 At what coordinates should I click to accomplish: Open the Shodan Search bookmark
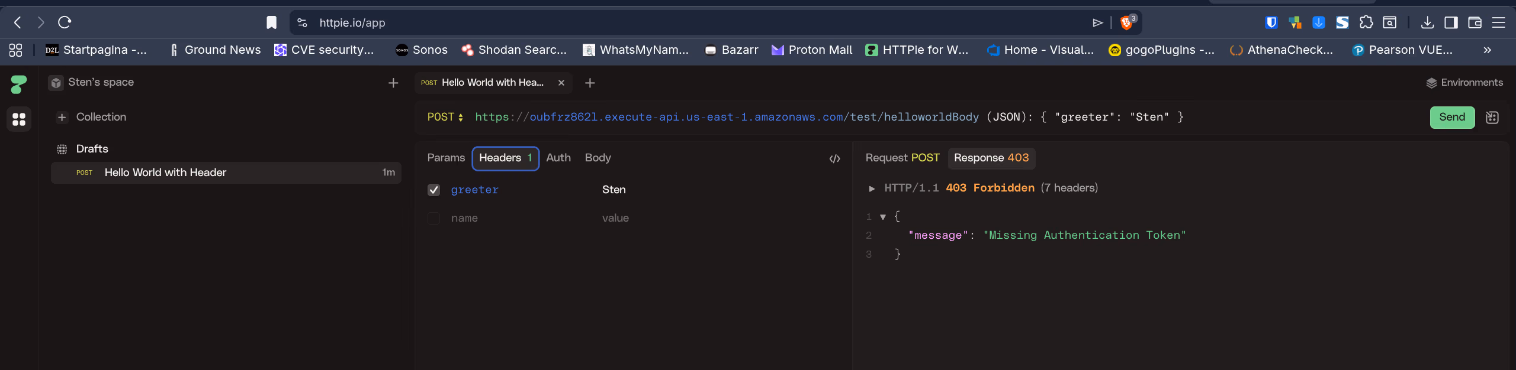514,50
